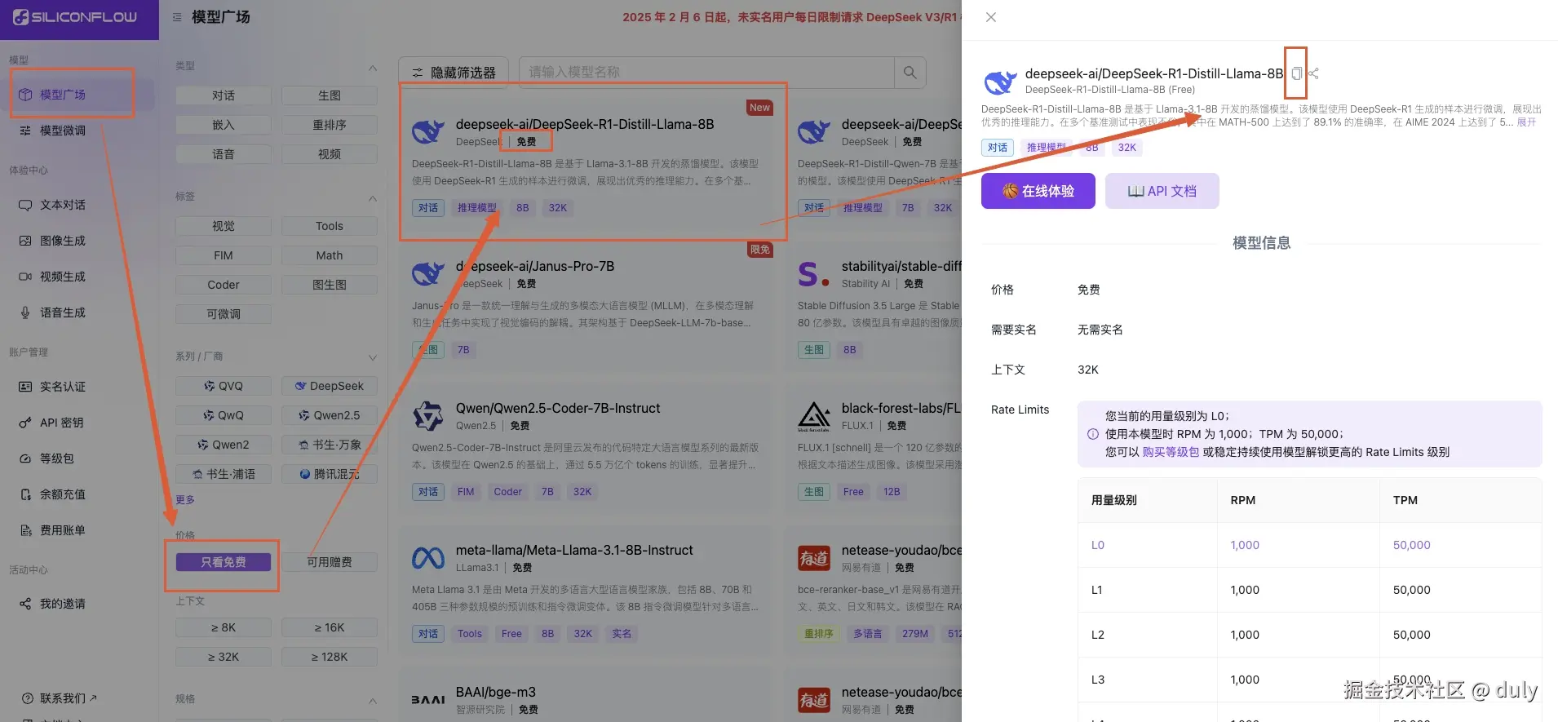Toggle the 生图 type filter
Screen dimensions: 1558x722
click(330, 95)
